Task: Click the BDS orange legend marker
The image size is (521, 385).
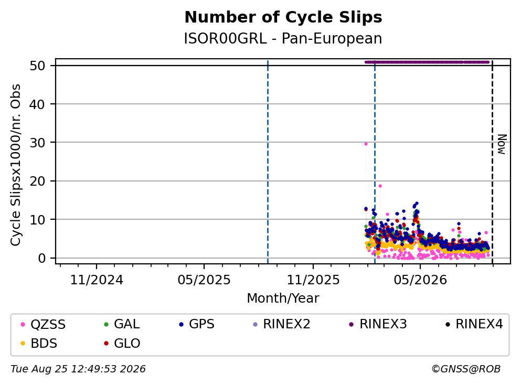Action: click(23, 344)
